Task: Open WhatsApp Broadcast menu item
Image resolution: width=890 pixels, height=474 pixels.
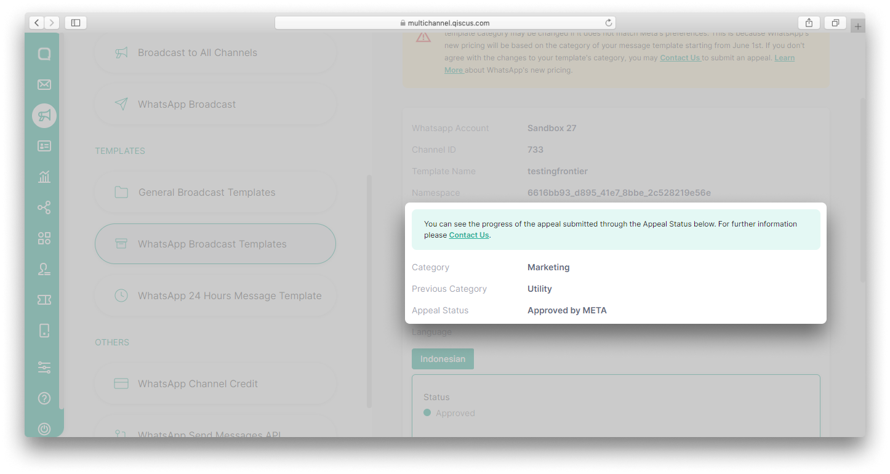Action: point(215,105)
